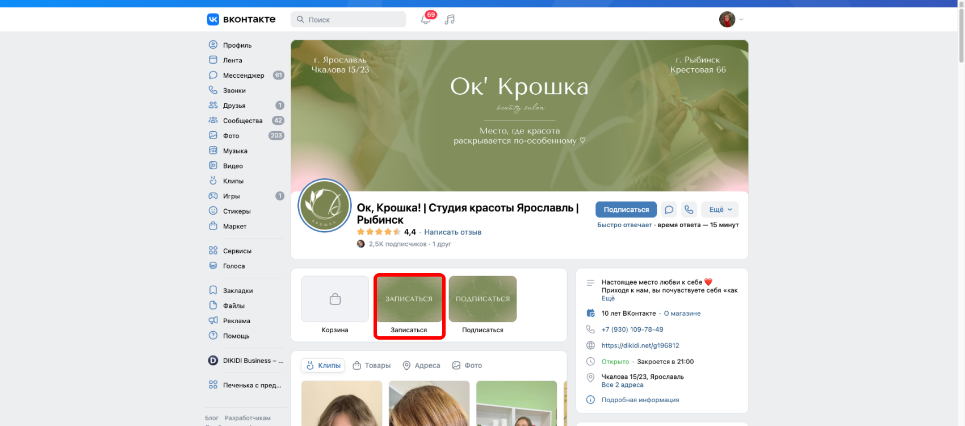Click the 2,5K подписчиков count
This screenshot has height=426, width=965.
click(x=397, y=244)
